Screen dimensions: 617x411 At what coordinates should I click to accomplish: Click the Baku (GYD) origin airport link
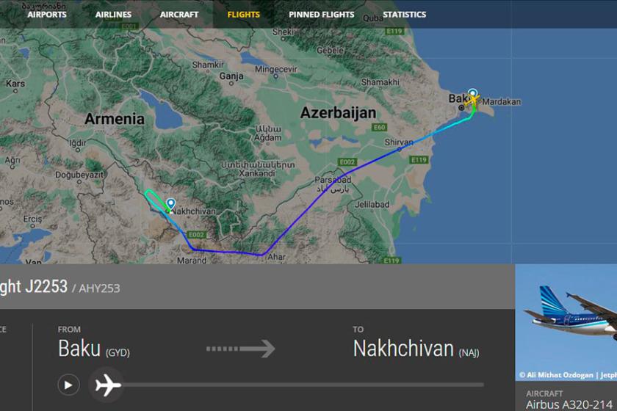pyautogui.click(x=94, y=349)
